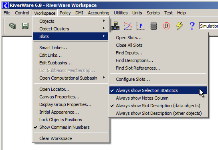Click the yellow lightning bolt icon
This screenshot has width=218, height=150.
(180, 26)
